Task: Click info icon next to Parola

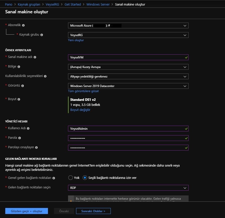Action: pyautogui.click(x=20, y=138)
